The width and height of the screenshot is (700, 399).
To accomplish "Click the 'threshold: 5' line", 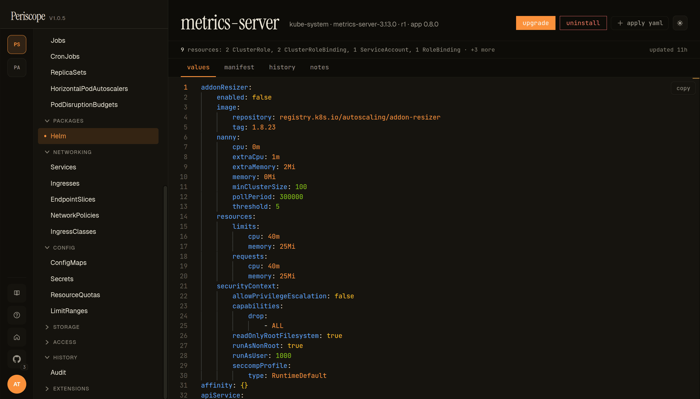I will [x=256, y=206].
